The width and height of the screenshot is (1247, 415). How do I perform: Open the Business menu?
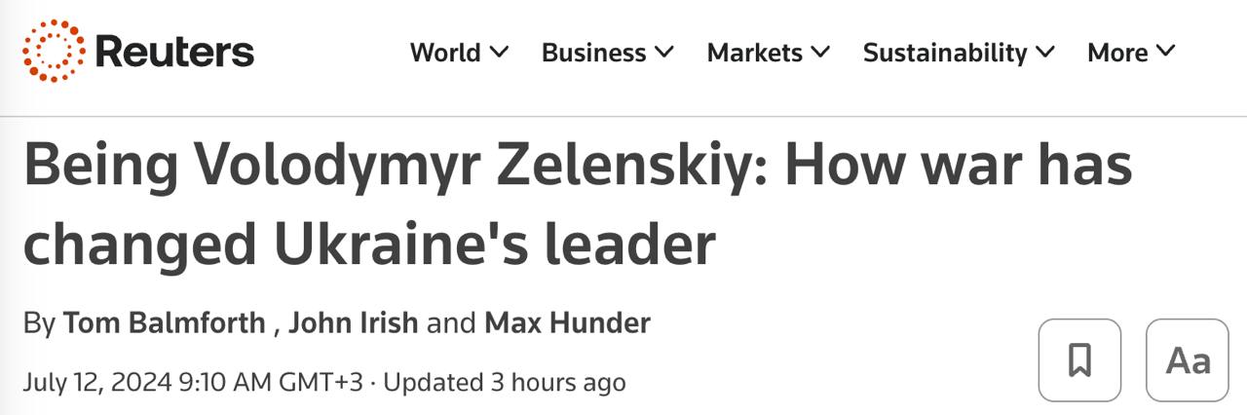593,53
